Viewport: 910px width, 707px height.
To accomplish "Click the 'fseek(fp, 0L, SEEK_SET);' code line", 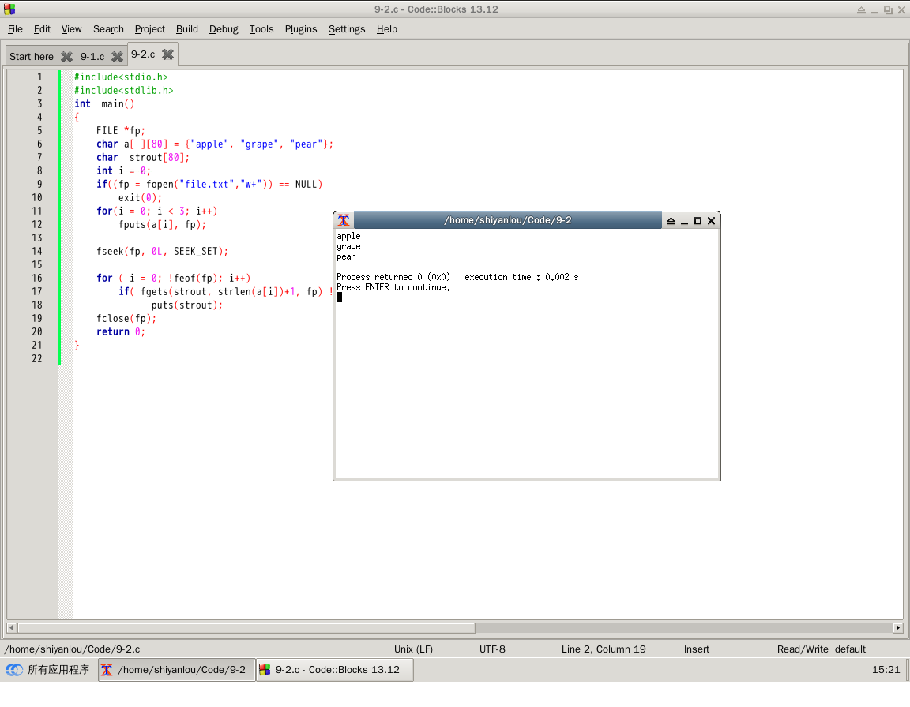I will point(162,252).
